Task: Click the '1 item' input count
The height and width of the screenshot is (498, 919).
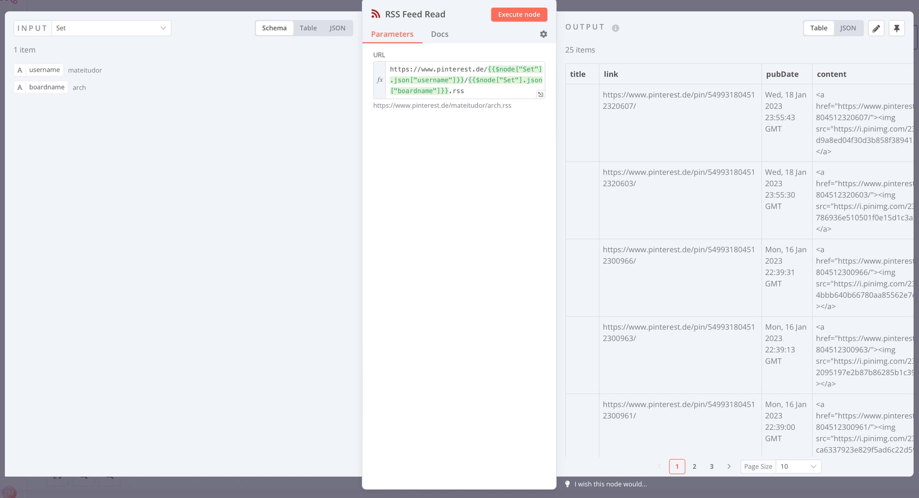Action: (24, 50)
